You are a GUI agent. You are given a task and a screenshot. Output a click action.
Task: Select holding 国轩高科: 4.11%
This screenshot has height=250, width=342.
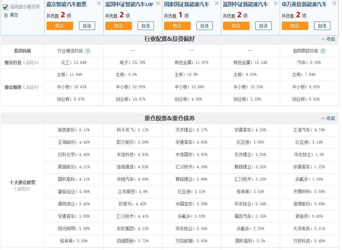(74, 179)
